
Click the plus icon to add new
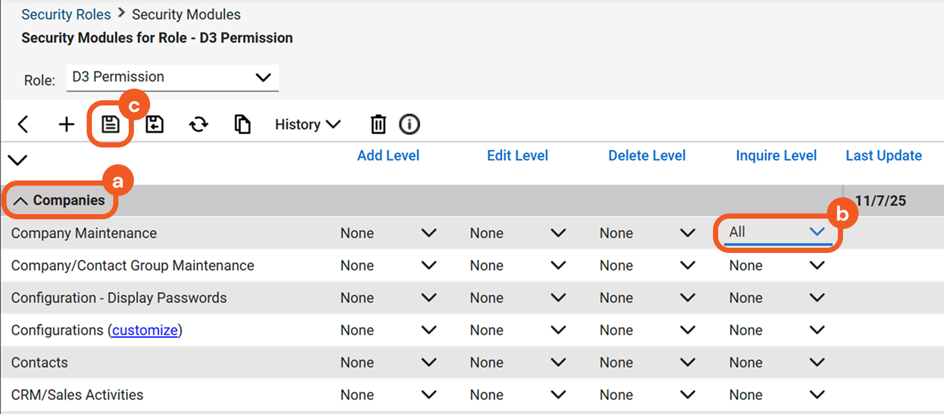pyautogui.click(x=67, y=124)
